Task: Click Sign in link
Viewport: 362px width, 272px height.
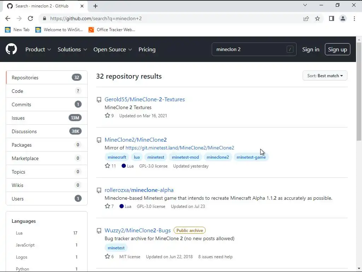Action: 311,50
